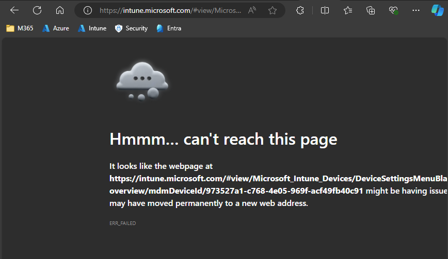This screenshot has height=259, width=448.
Task: Open Split screen view
Action: [x=325, y=10]
